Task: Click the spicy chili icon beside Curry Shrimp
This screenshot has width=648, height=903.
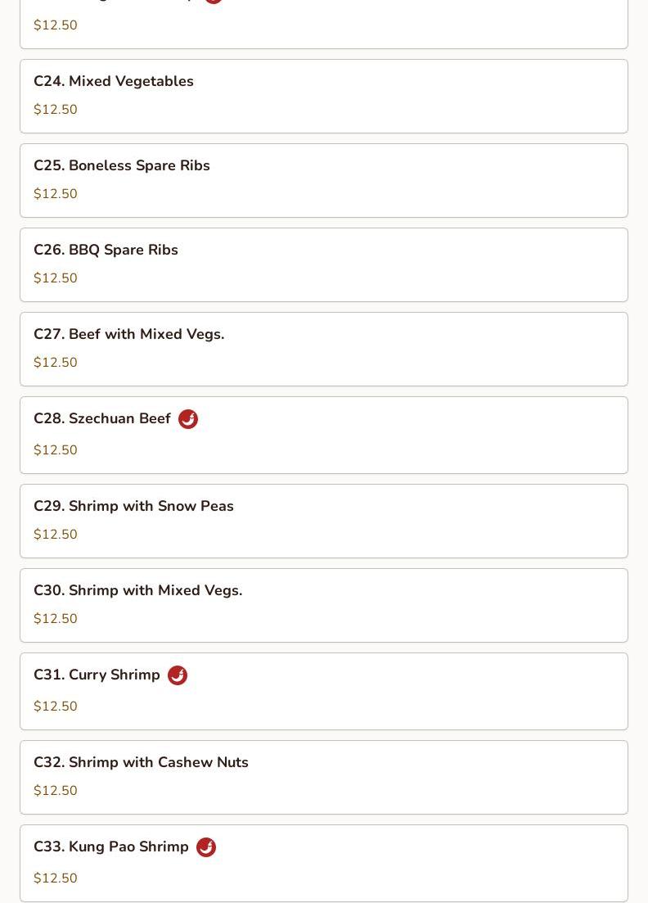Action: [x=178, y=675]
